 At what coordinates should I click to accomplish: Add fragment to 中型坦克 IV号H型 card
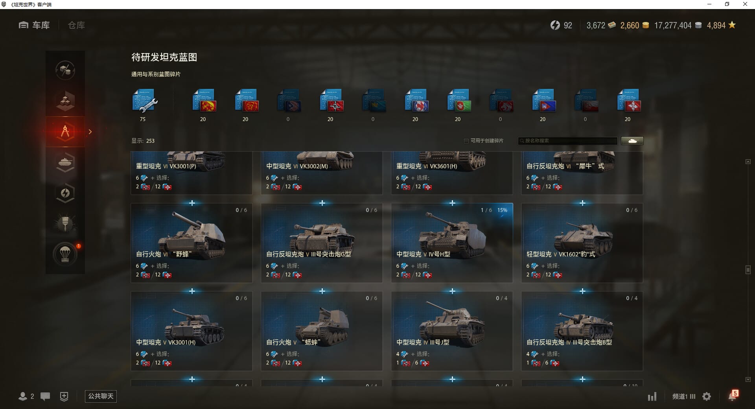tap(452, 203)
